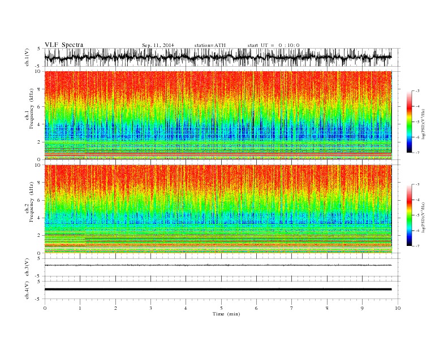The image size is (448, 346).
Task: Click the "Time (min)" x-axis label
Action: pyautogui.click(x=226, y=314)
